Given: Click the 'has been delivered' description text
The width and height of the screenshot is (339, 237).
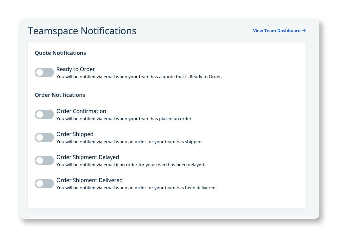Looking at the screenshot, I should (x=136, y=188).
